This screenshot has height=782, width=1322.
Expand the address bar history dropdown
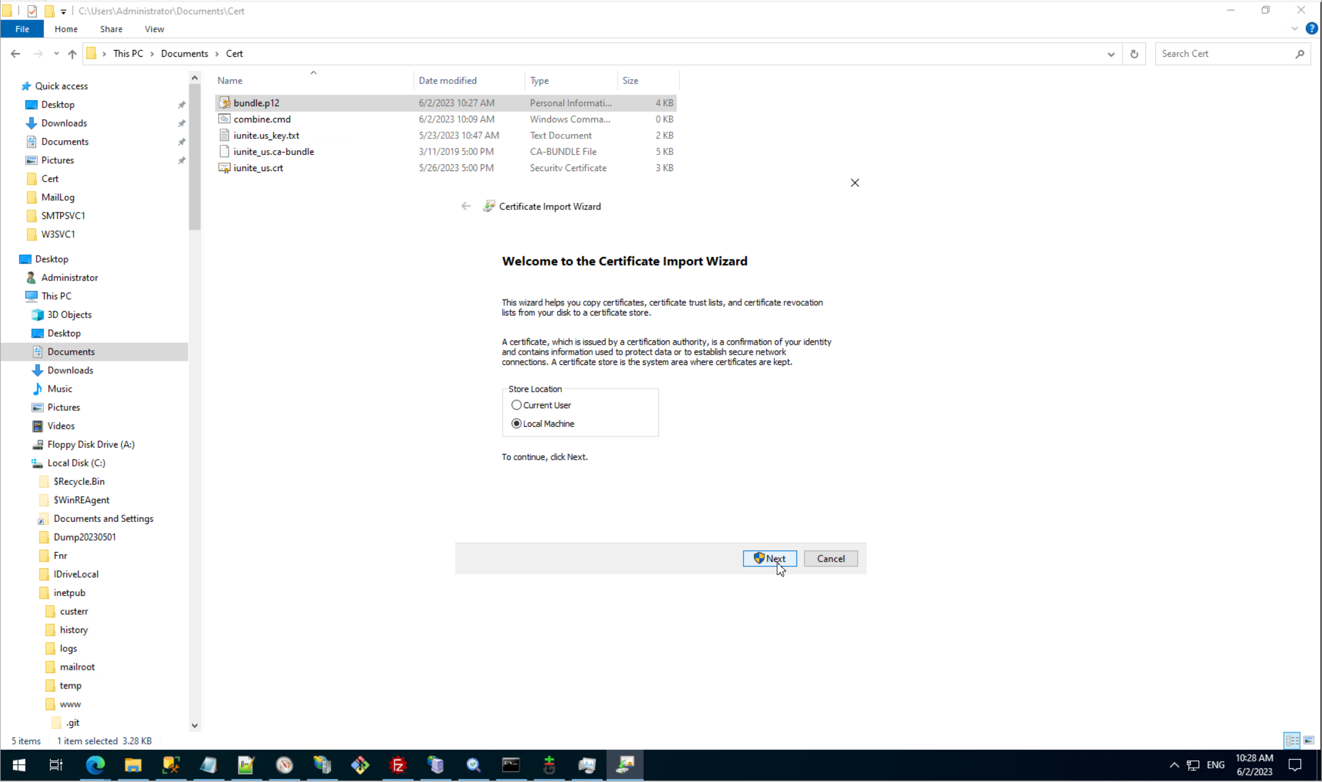pyautogui.click(x=1111, y=54)
